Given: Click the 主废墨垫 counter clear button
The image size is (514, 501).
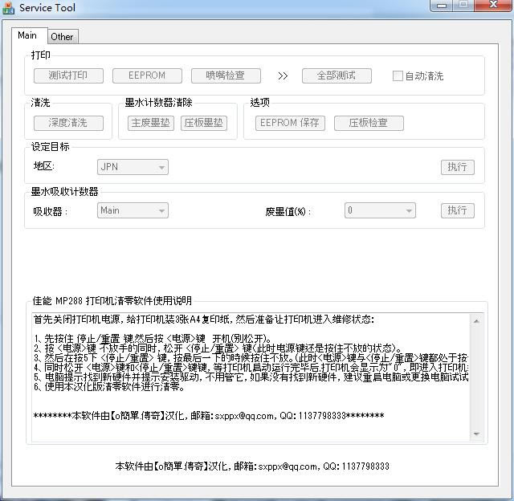Looking at the screenshot, I should (x=151, y=123).
